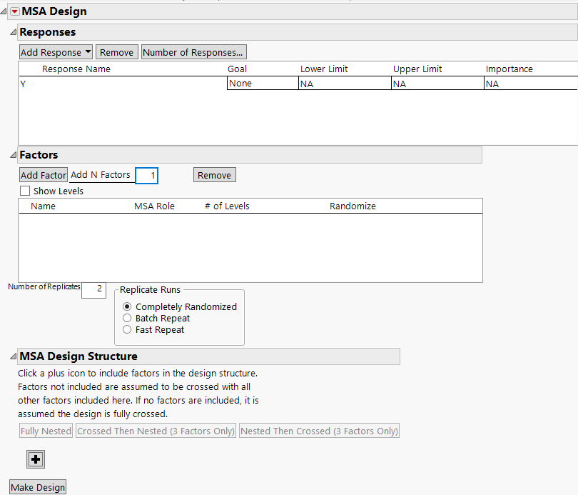Collapse the Factors section

click(13, 155)
